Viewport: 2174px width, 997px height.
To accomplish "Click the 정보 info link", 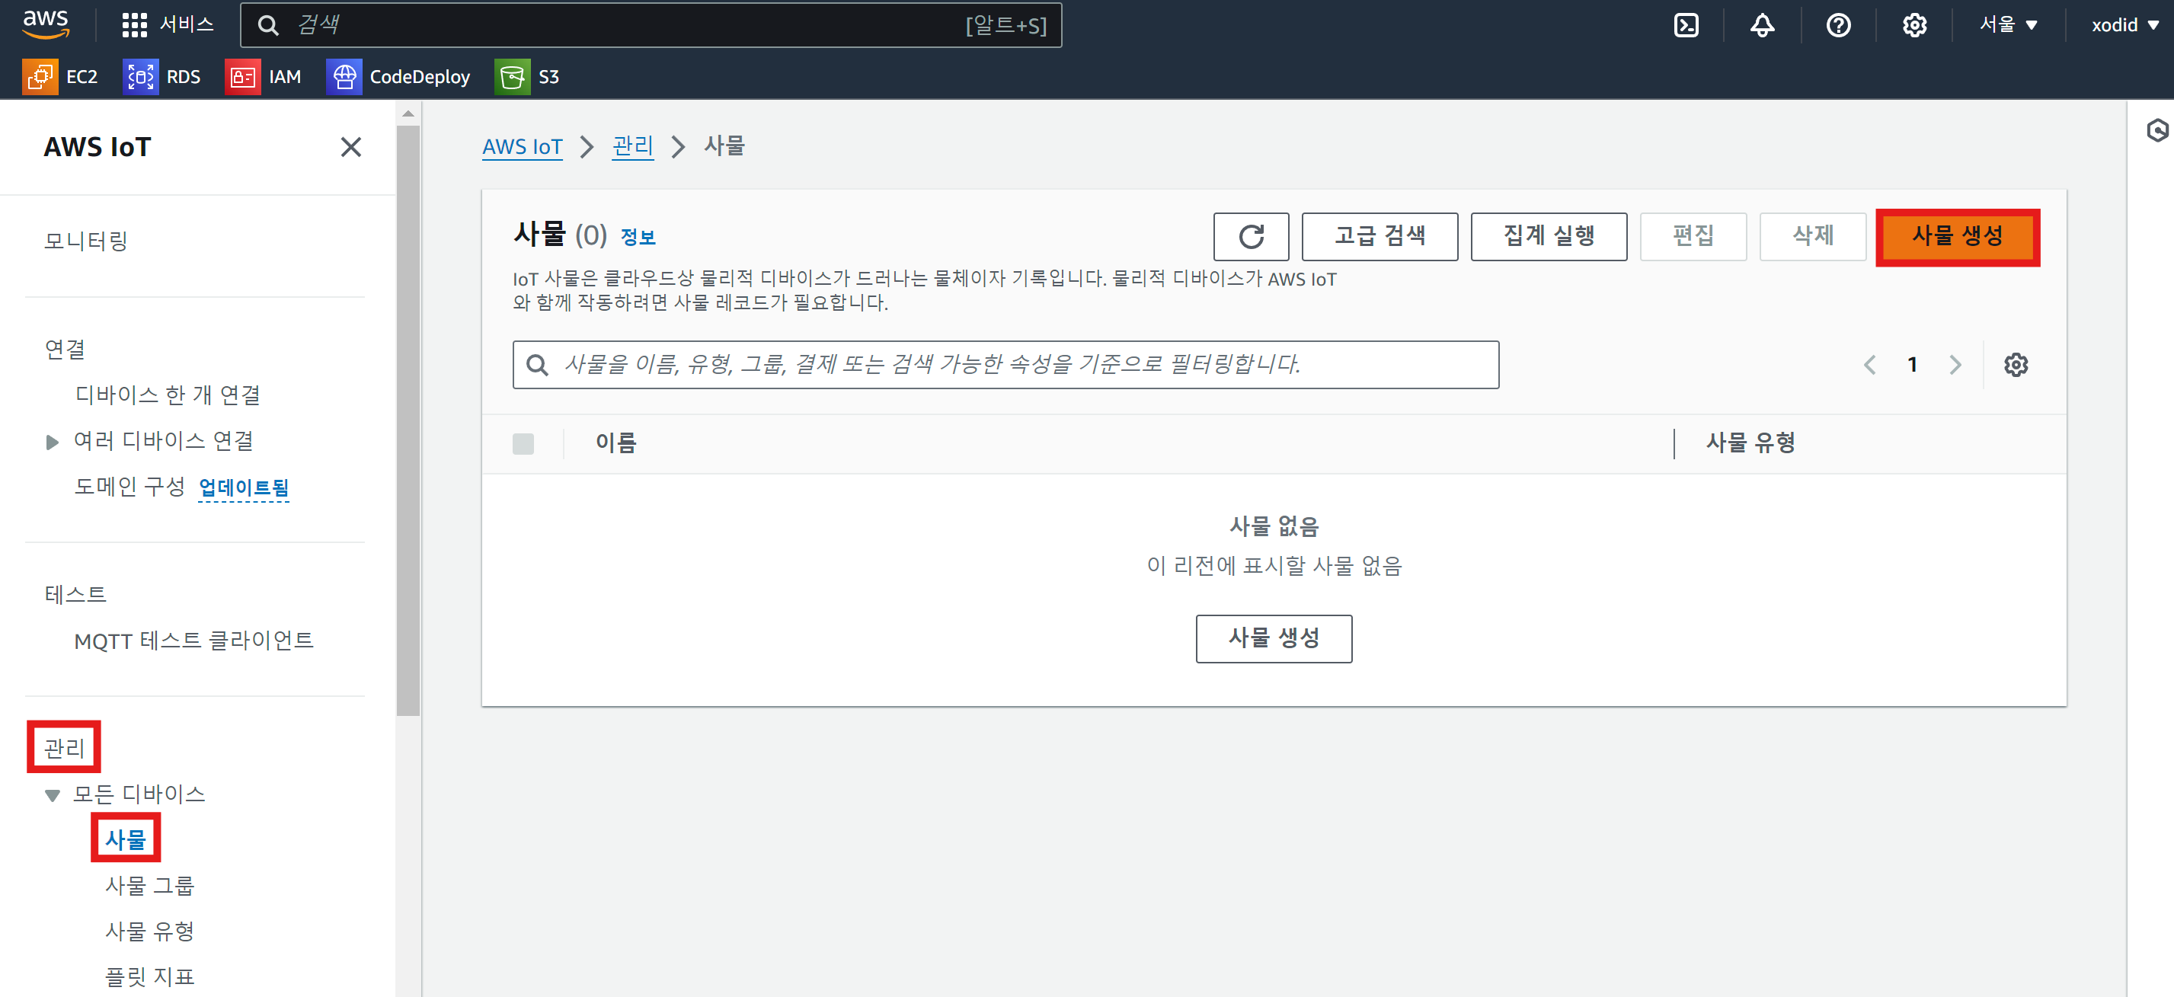I will [x=637, y=237].
